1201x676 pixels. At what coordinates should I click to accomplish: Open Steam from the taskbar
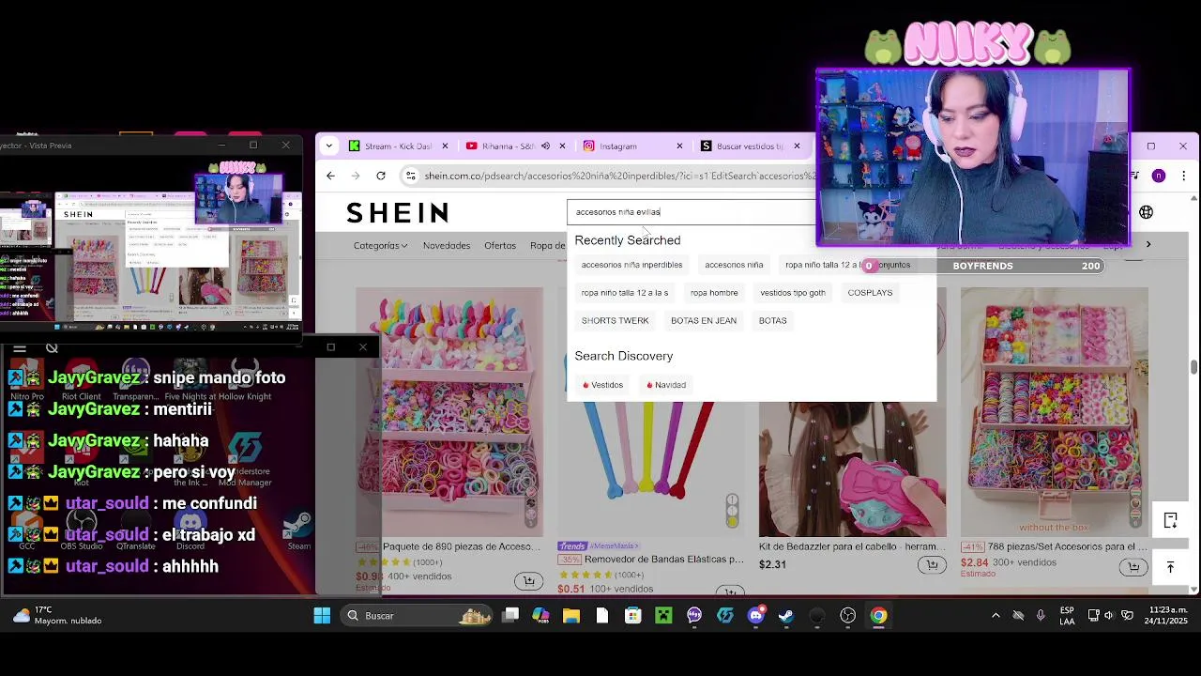tap(786, 616)
